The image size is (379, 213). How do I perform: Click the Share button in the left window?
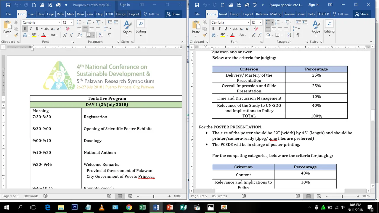tap(173, 14)
